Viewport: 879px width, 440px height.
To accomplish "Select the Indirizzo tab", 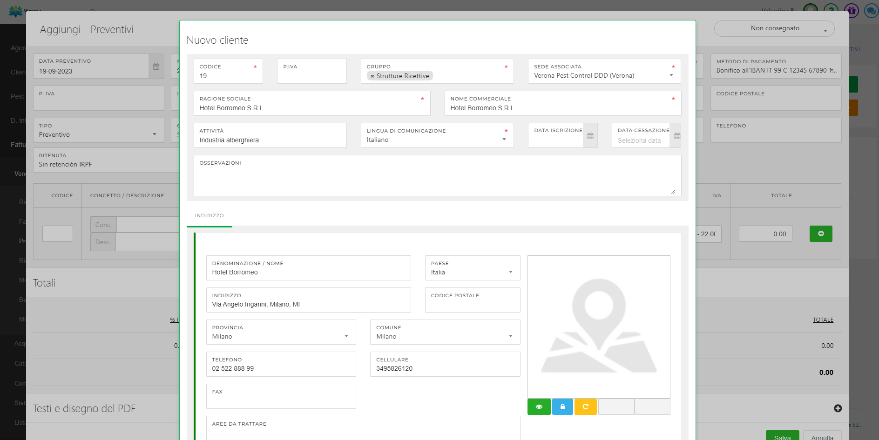I will point(209,216).
